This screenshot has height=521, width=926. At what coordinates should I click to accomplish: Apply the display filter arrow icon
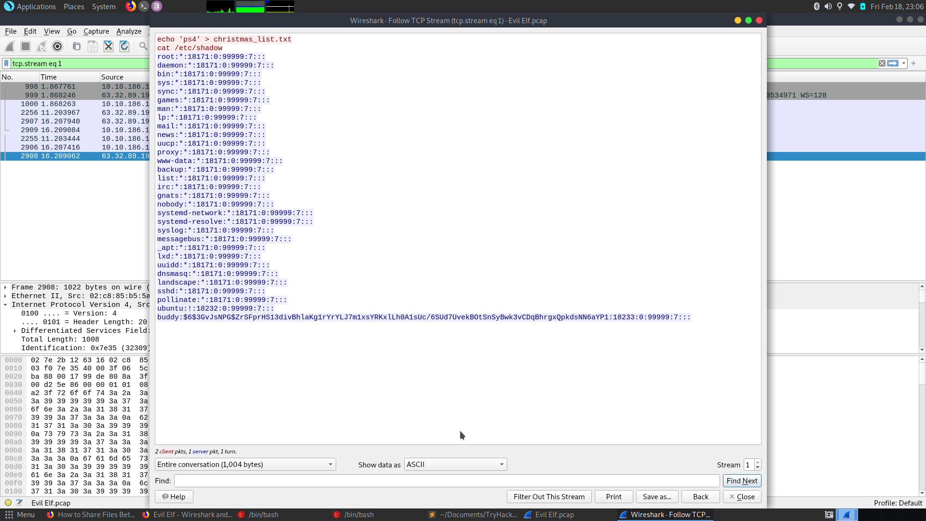pos(893,64)
